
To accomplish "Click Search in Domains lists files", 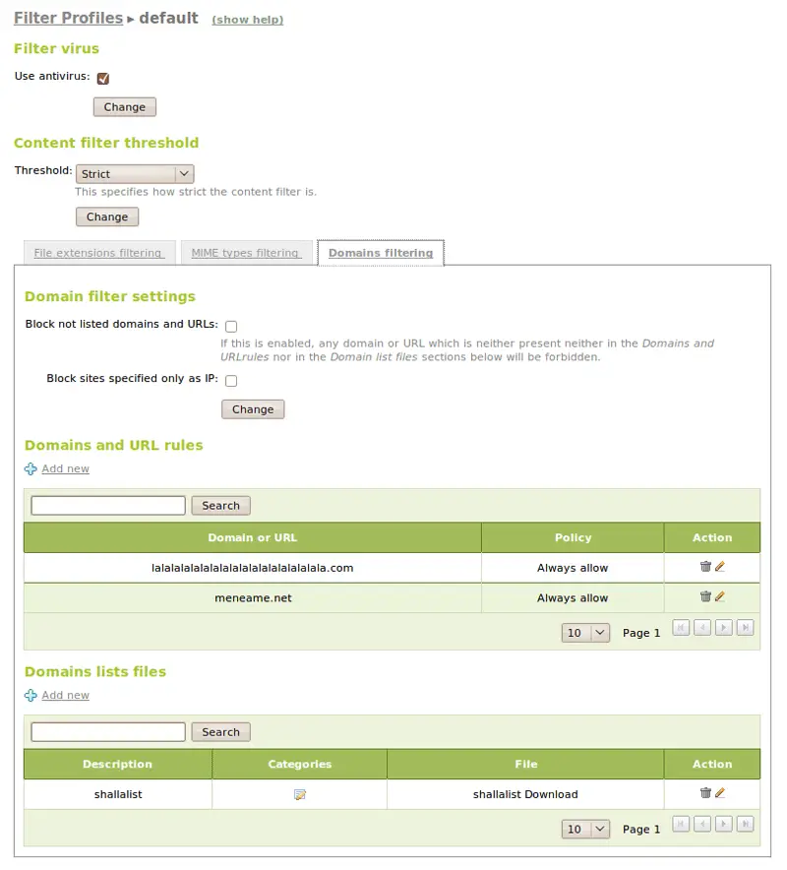I will click(x=220, y=732).
